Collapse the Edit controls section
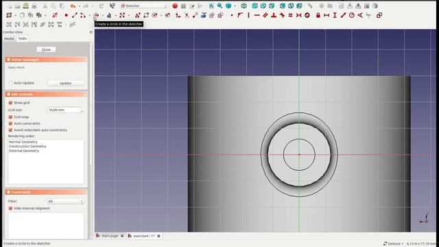Screen dimensions: 439x247 click(x=85, y=95)
